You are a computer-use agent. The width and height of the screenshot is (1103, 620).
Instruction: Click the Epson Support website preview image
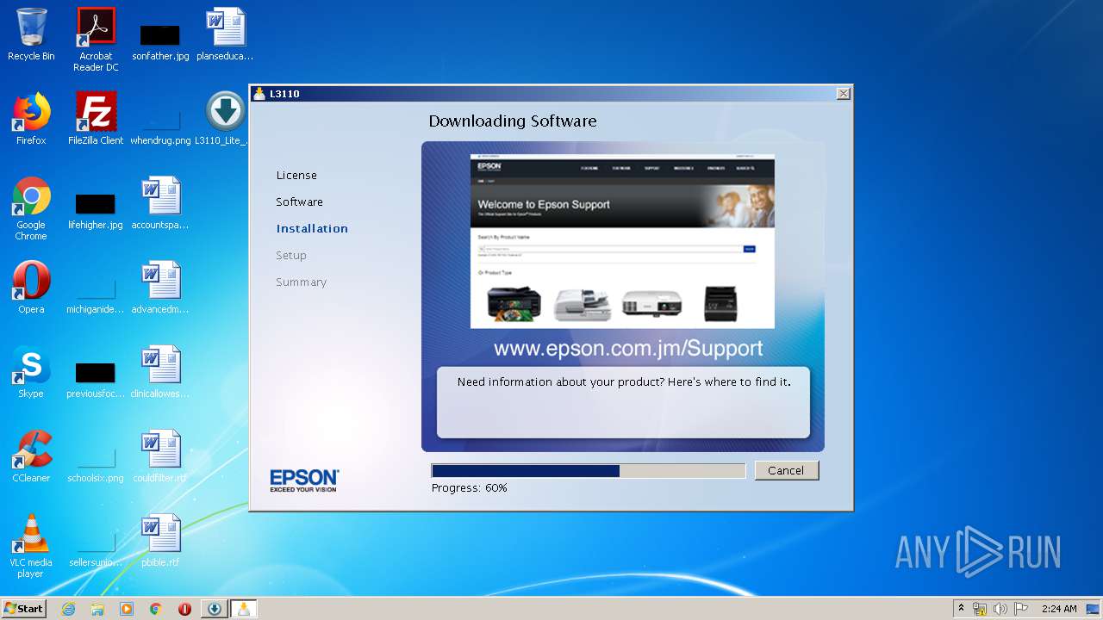(622, 241)
